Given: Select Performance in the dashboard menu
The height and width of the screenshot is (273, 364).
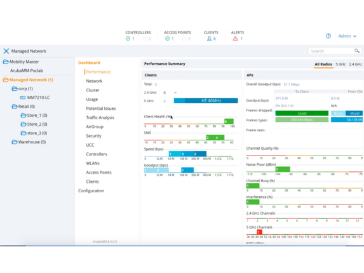Looking at the screenshot, I should click(98, 72).
